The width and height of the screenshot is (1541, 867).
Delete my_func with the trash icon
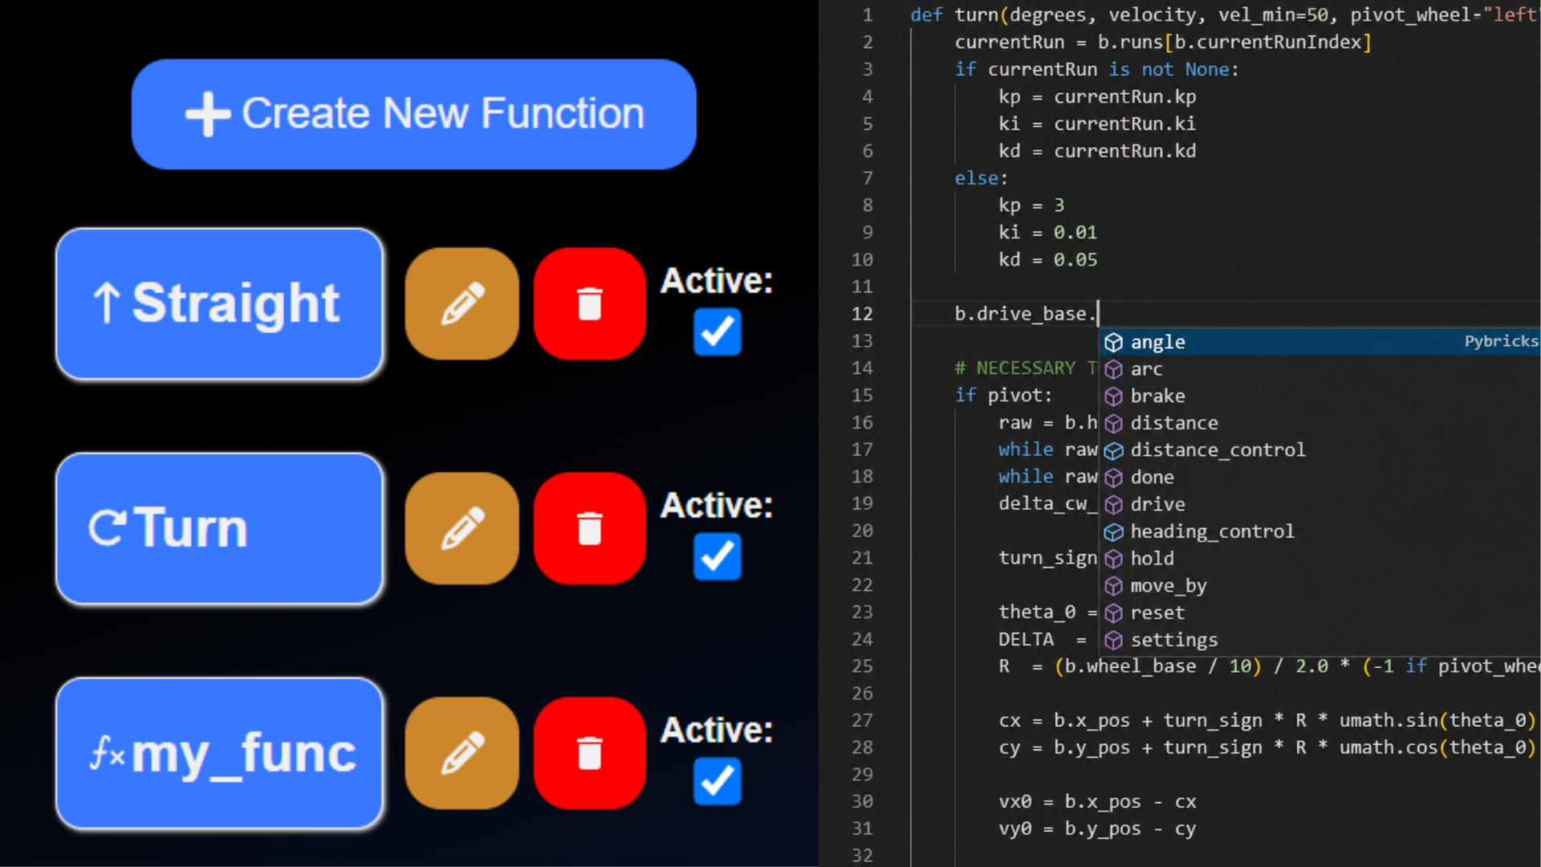[x=590, y=753]
